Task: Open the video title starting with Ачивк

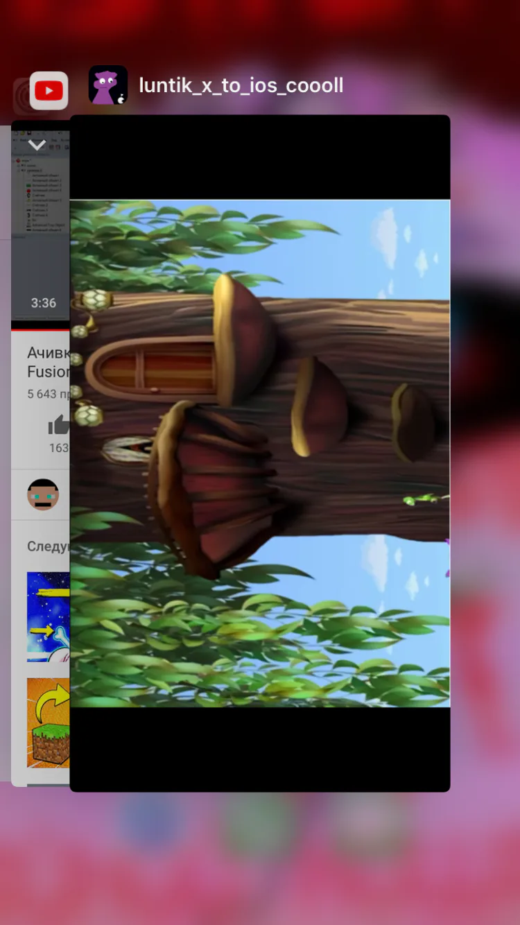Action: tap(48, 363)
